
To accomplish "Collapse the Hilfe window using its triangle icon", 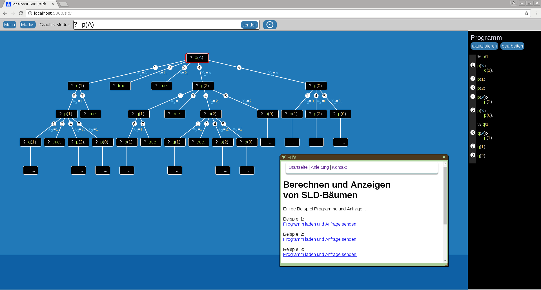I will pos(284,157).
